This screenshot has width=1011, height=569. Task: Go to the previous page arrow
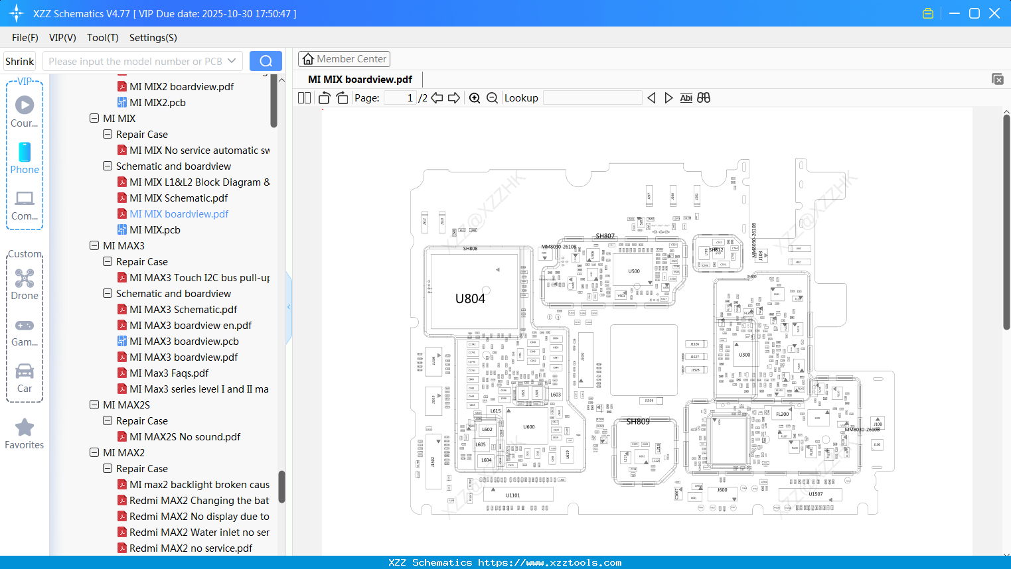[x=437, y=98]
